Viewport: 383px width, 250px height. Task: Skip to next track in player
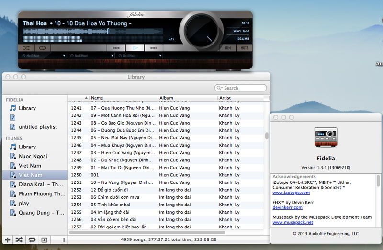tap(154, 48)
